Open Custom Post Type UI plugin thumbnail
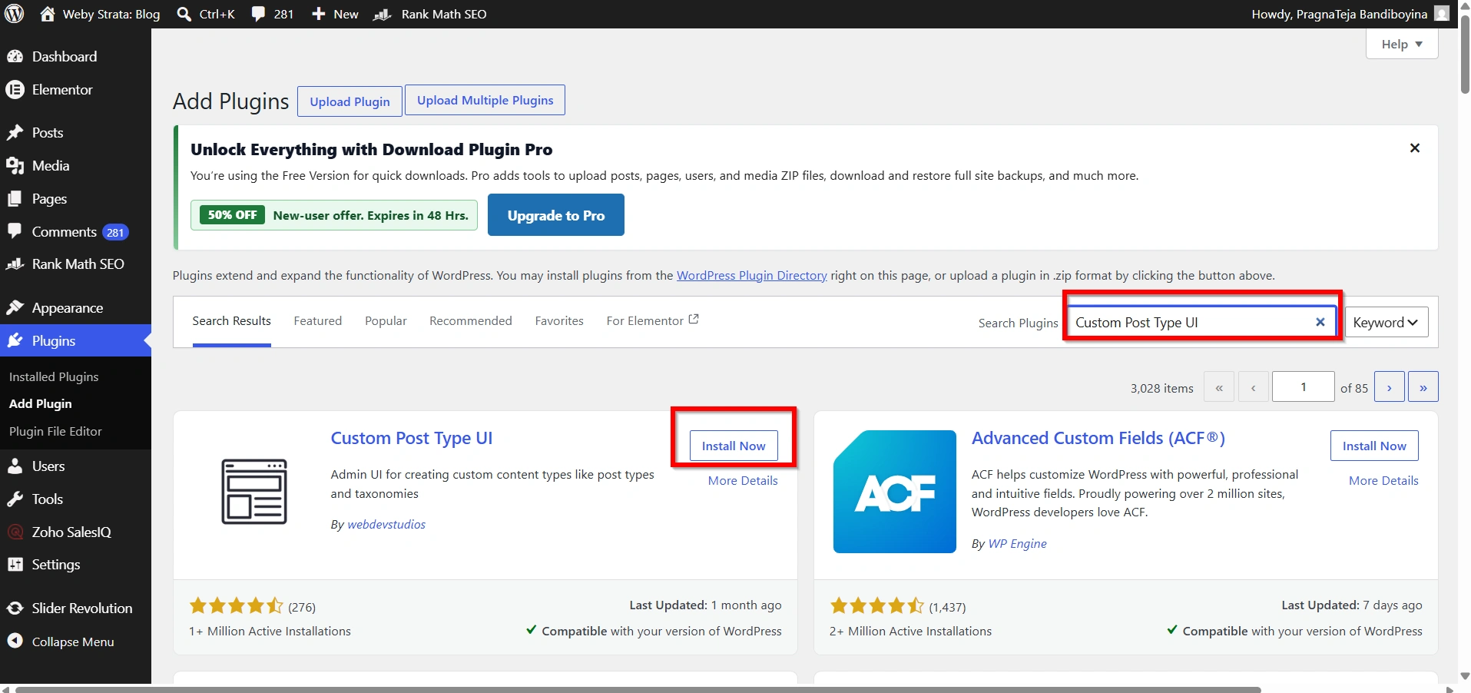Screen dimensions: 1471x693 tap(254, 492)
